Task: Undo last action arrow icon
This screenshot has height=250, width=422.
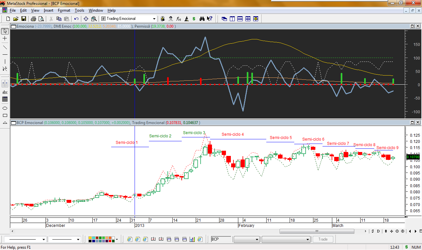Action: pos(76,19)
